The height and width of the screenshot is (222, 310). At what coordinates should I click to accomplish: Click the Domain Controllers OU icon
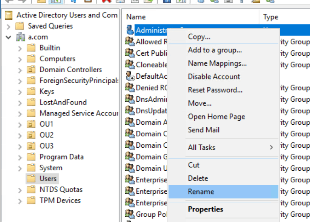tap(31, 69)
